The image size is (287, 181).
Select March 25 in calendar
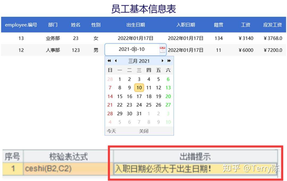(149, 105)
